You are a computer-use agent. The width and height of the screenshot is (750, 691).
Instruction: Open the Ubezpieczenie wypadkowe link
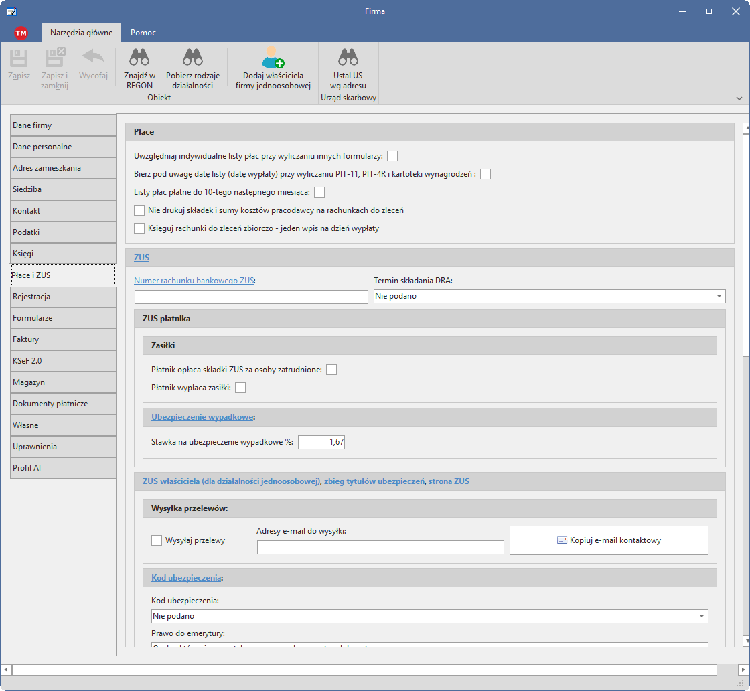click(202, 417)
